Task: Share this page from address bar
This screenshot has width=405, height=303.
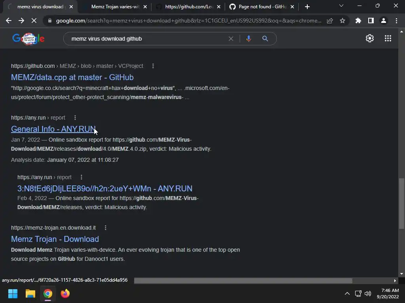Action: tap(330, 21)
